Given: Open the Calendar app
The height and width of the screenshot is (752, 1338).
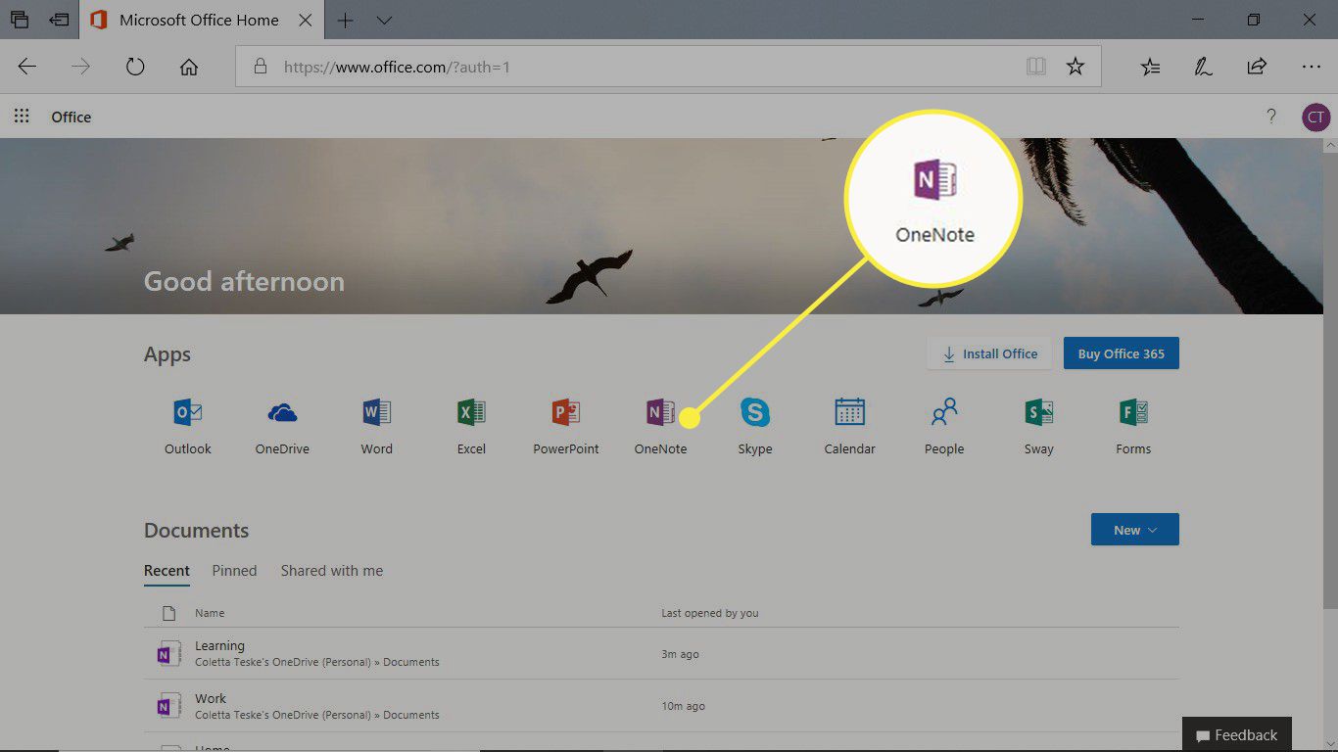Looking at the screenshot, I should [x=849, y=427].
